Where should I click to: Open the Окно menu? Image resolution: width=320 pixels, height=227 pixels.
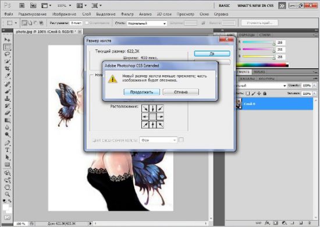(x=204, y=14)
